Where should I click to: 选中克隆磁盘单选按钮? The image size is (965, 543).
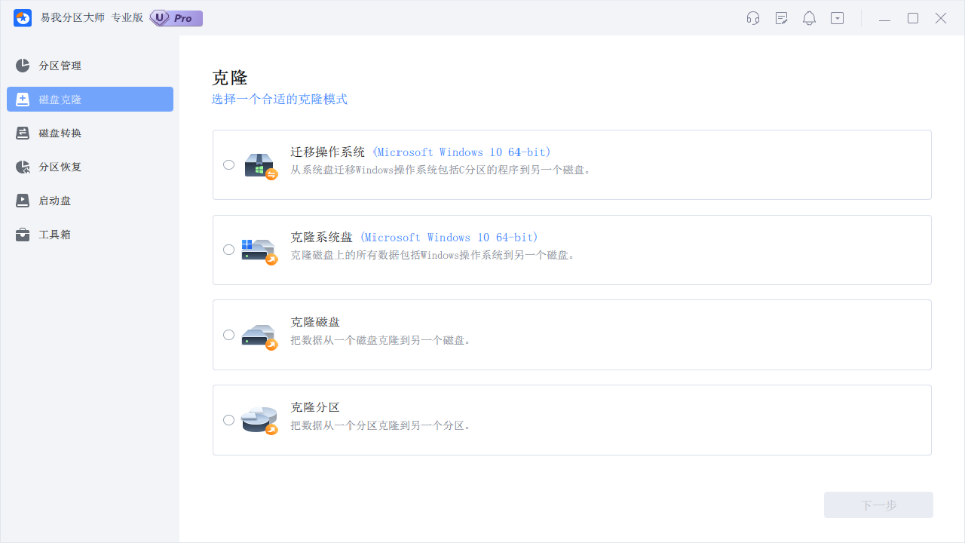tap(228, 334)
